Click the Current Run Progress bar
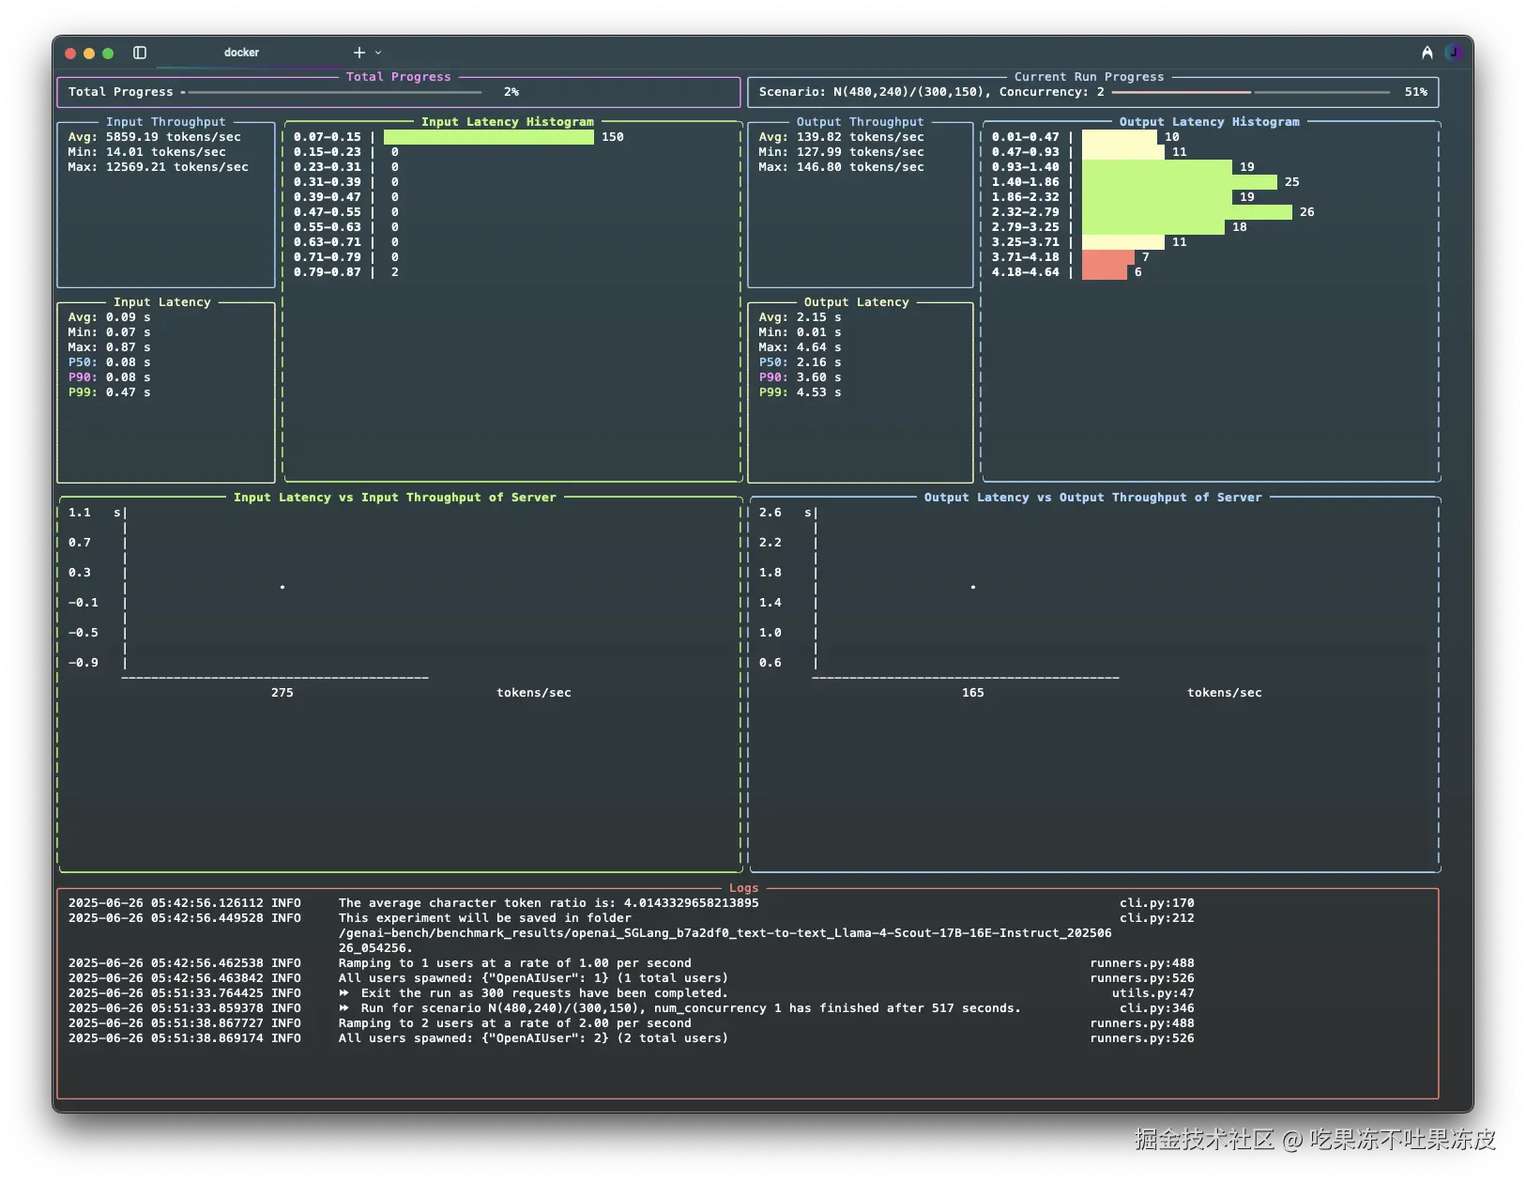 tap(1253, 92)
